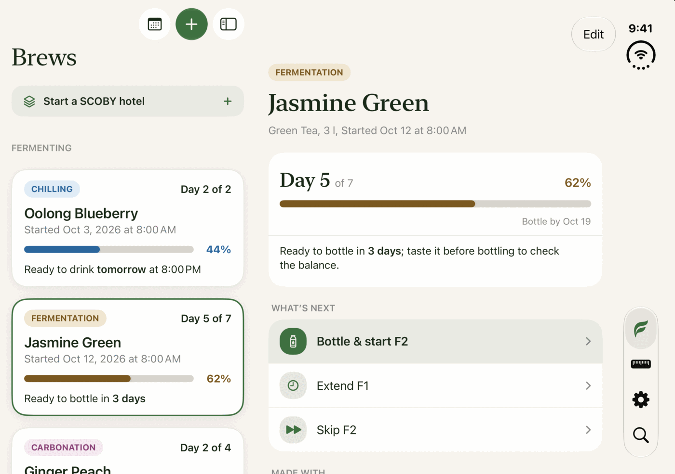Choose the Skip F2 option label
The height and width of the screenshot is (474, 675).
pyautogui.click(x=336, y=430)
